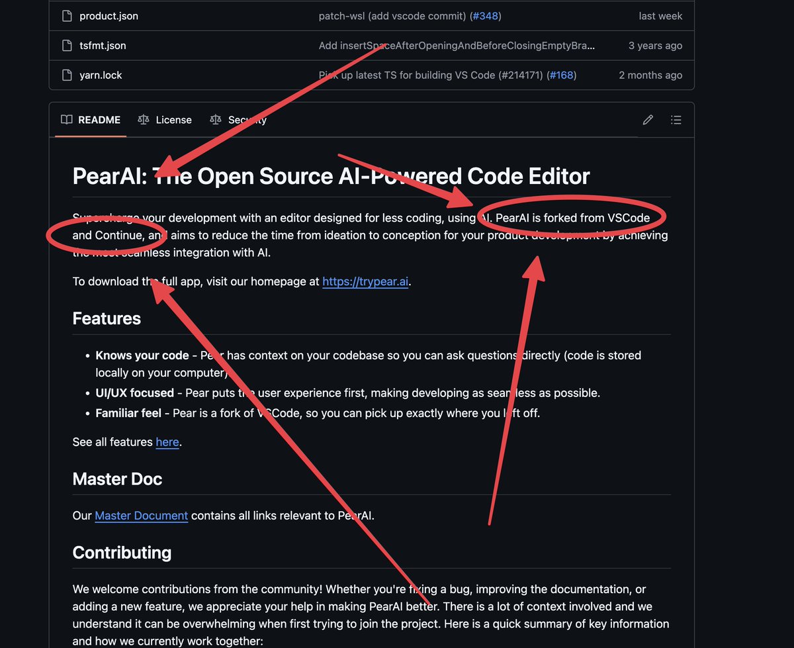Visit the https://trypear.ai homepage link
This screenshot has height=648, width=794.
pos(365,281)
